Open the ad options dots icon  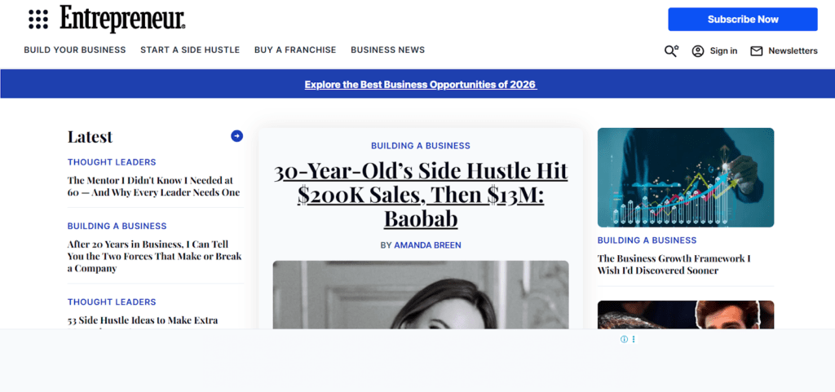tap(634, 339)
